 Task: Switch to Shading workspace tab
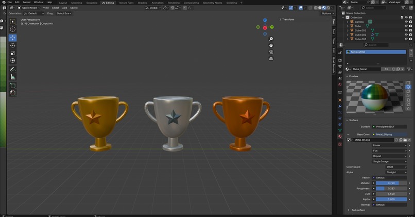[143, 3]
